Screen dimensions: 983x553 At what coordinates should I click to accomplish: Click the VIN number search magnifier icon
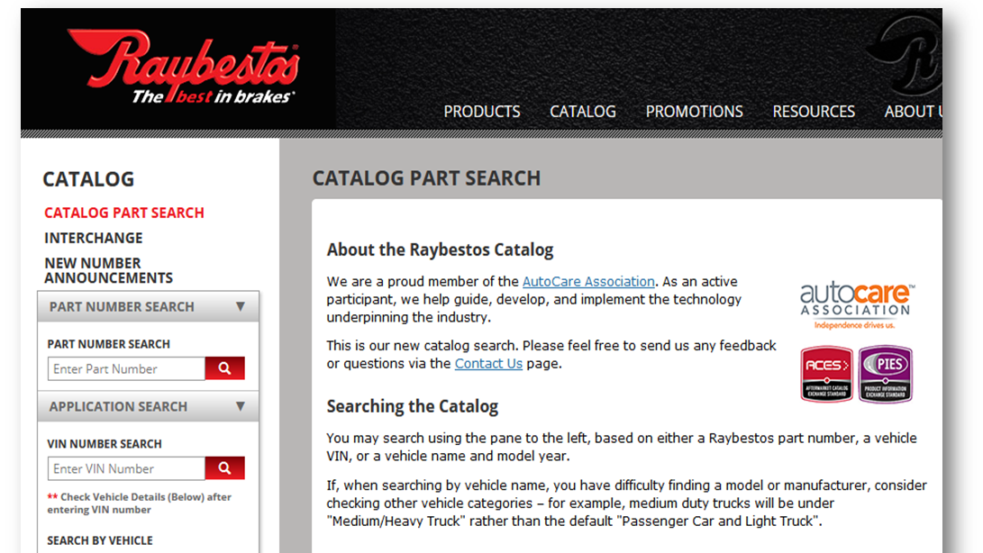pyautogui.click(x=224, y=467)
